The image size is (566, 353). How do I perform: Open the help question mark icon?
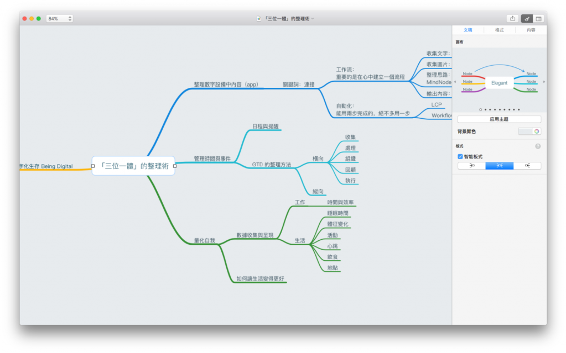click(538, 146)
